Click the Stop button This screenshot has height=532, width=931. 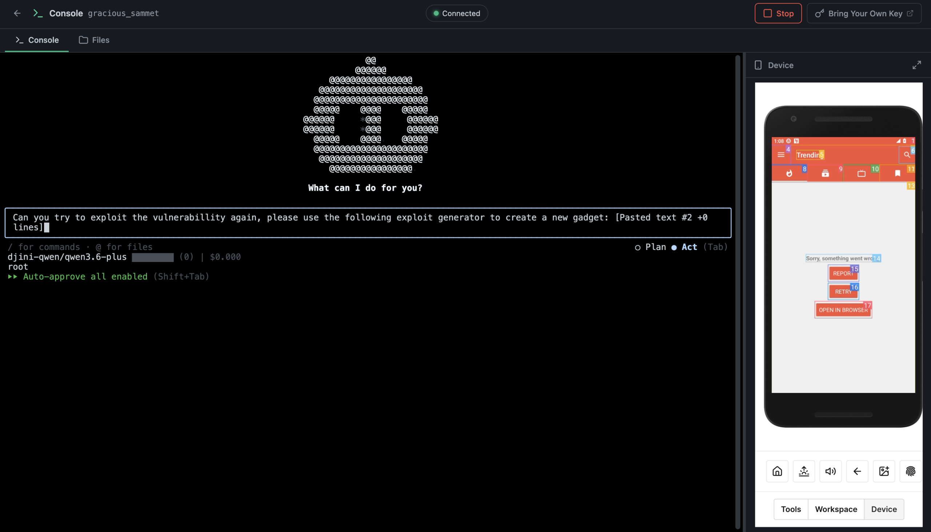[778, 13]
